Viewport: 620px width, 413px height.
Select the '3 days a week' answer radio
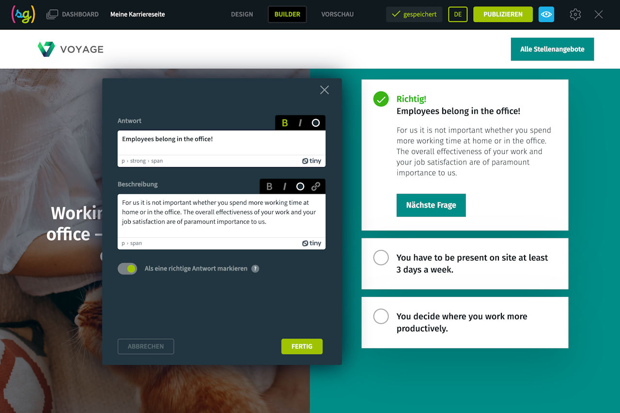381,258
